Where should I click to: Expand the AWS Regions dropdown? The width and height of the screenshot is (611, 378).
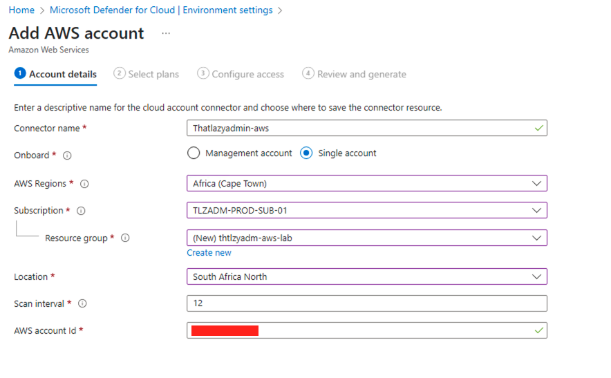point(366,183)
